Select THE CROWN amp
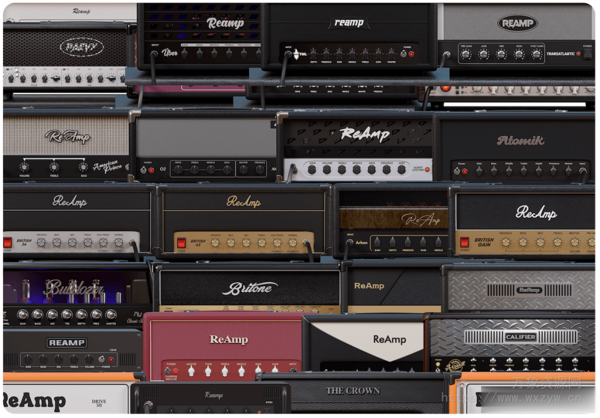The height and width of the screenshot is (418, 600). [x=354, y=391]
